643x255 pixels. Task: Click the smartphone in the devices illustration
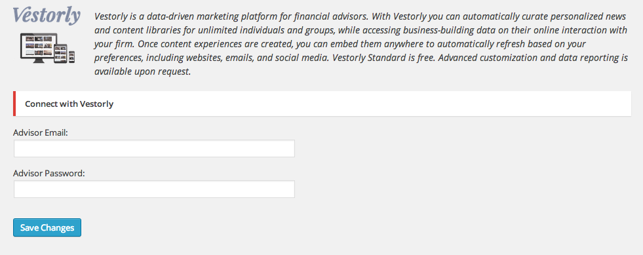point(71,56)
